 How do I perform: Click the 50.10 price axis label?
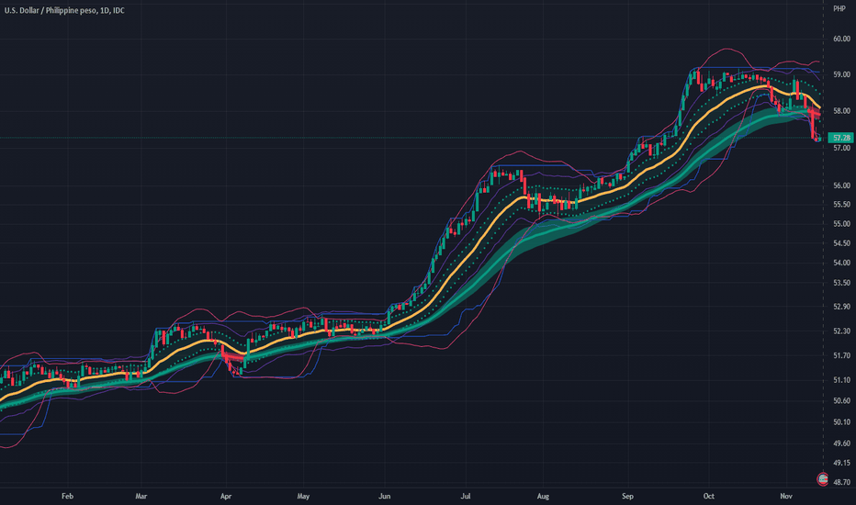(x=841, y=422)
